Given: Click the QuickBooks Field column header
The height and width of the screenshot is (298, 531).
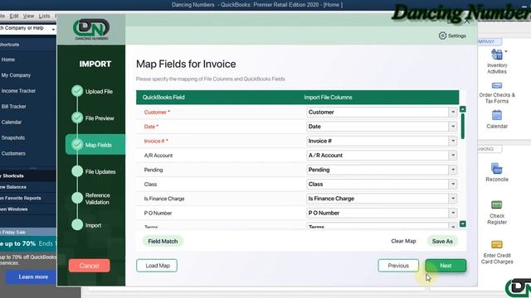Looking at the screenshot, I should point(163,98).
